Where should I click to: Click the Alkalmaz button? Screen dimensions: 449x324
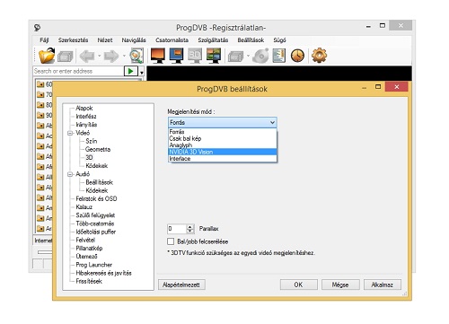pos(383,285)
